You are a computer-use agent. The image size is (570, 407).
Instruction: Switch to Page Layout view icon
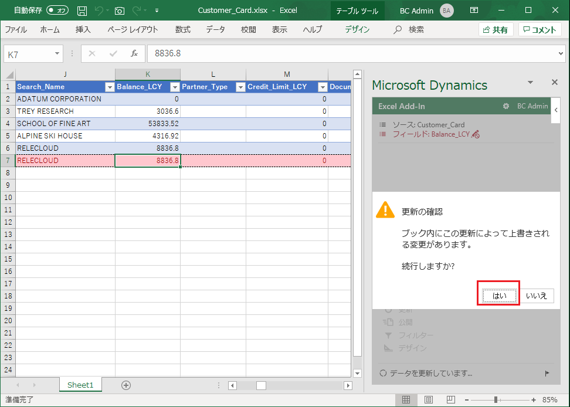(x=429, y=400)
